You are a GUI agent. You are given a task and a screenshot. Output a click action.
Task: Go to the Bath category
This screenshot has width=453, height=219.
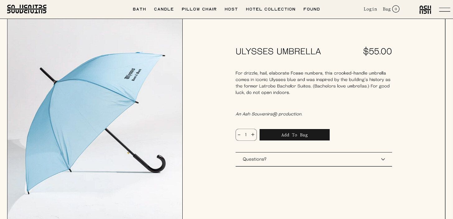pos(139,9)
